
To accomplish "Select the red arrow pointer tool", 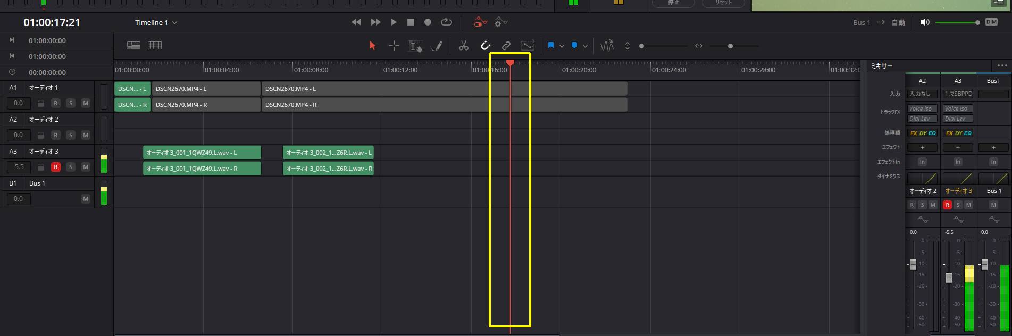I will click(372, 46).
